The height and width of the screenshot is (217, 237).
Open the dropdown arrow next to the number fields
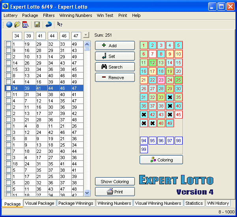(x=86, y=35)
